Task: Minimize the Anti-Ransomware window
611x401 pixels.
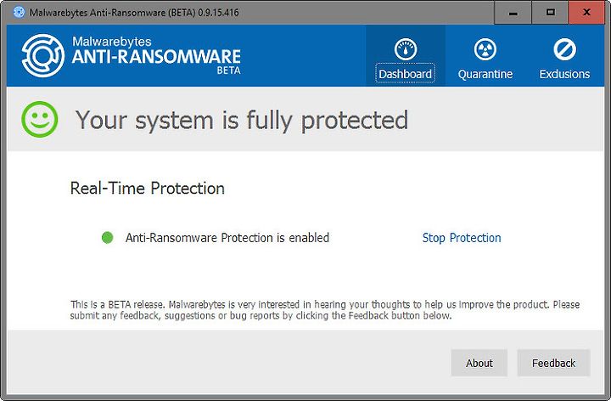Action: 513,13
